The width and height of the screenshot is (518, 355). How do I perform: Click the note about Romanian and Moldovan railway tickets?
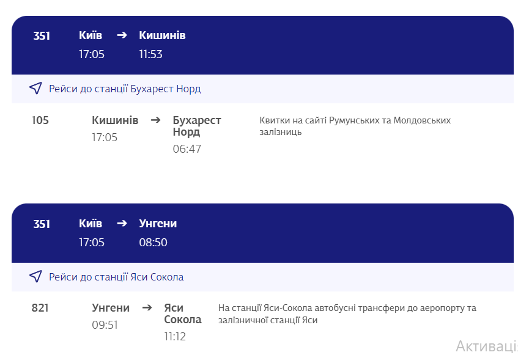coord(355,126)
